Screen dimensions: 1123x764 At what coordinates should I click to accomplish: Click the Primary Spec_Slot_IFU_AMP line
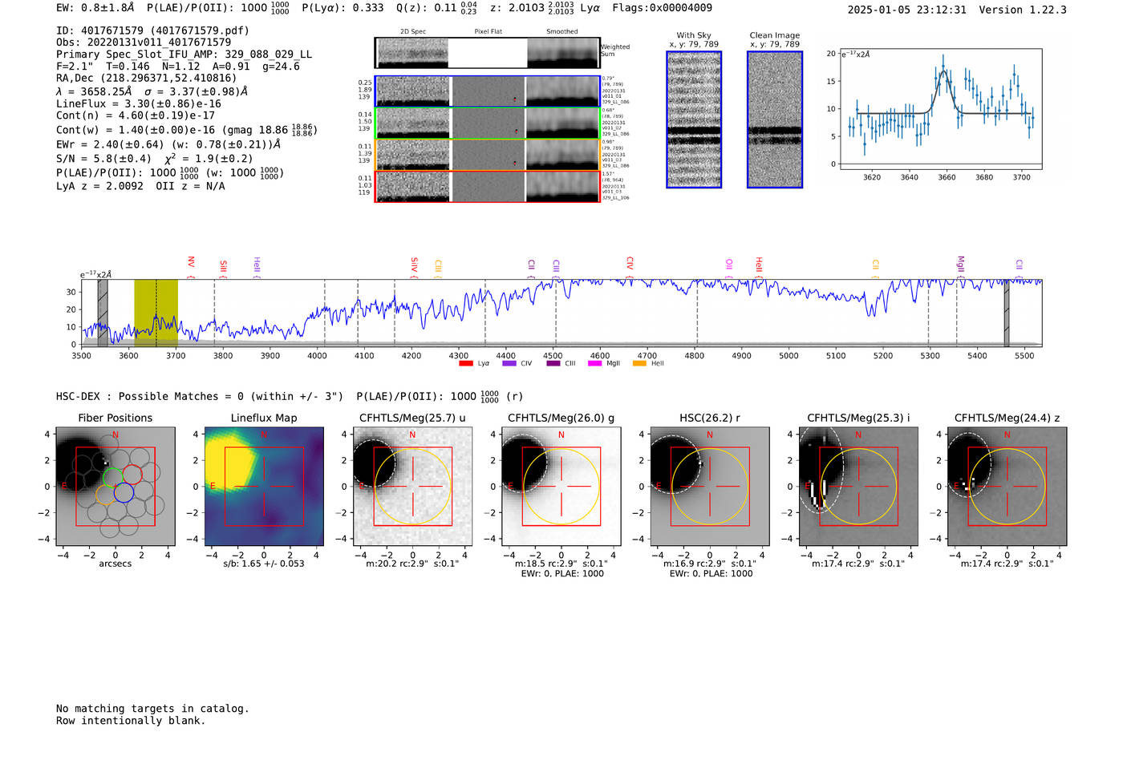[x=184, y=55]
